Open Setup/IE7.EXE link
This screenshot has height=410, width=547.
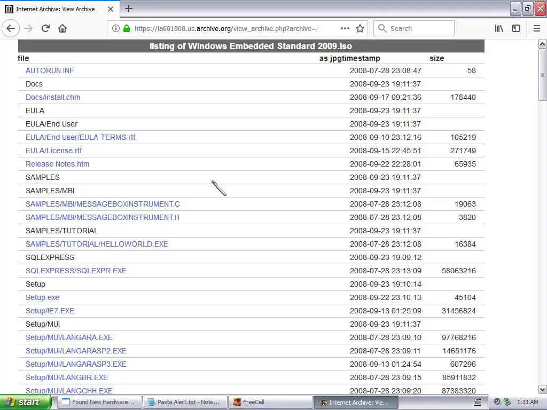[50, 311]
